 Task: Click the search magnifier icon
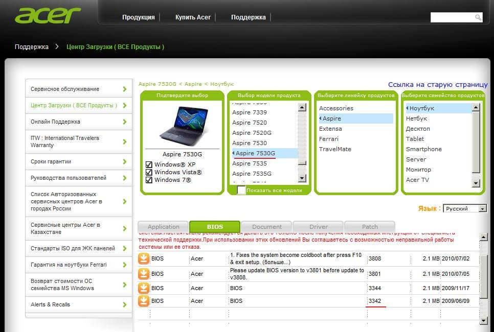tap(478, 17)
